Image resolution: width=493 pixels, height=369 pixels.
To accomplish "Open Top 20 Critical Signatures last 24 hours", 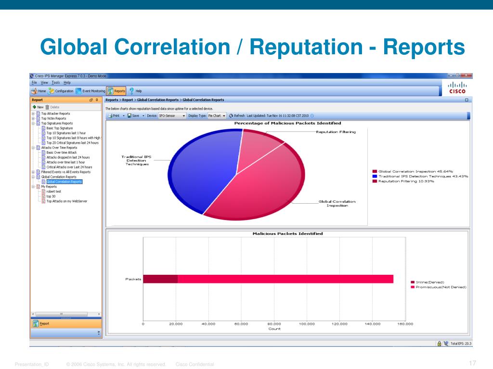I will [72, 143].
